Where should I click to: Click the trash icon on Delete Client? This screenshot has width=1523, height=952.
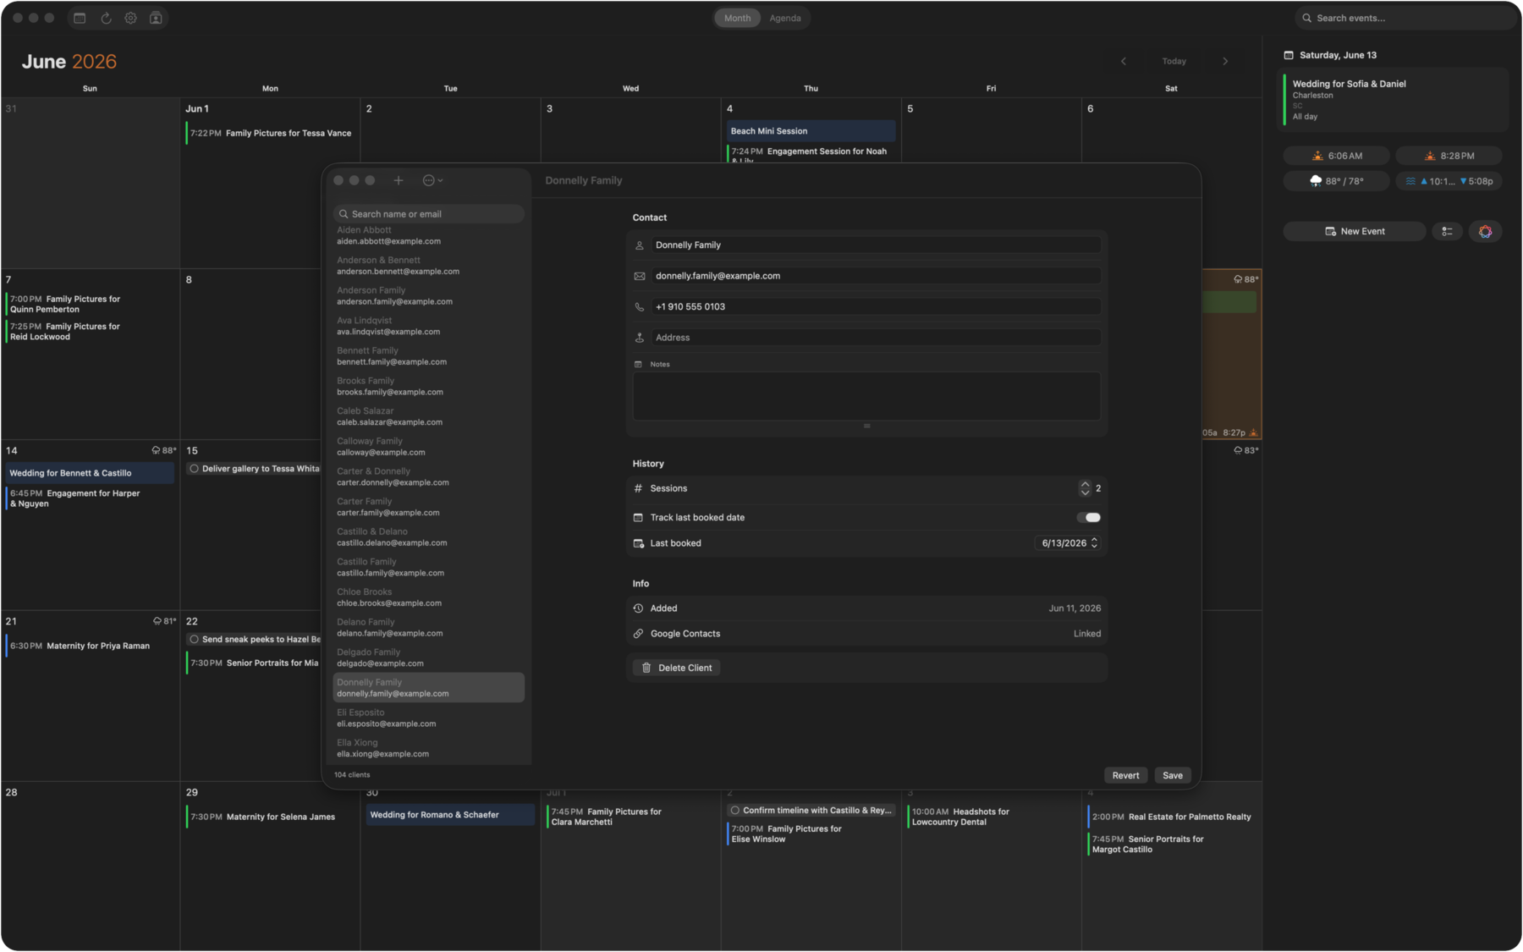click(x=646, y=668)
